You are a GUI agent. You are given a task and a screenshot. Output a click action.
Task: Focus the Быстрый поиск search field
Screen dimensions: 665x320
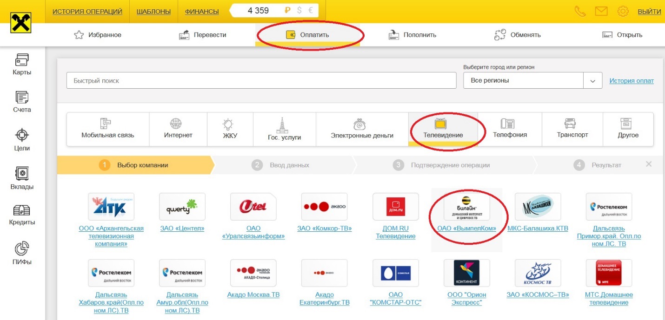tap(261, 81)
